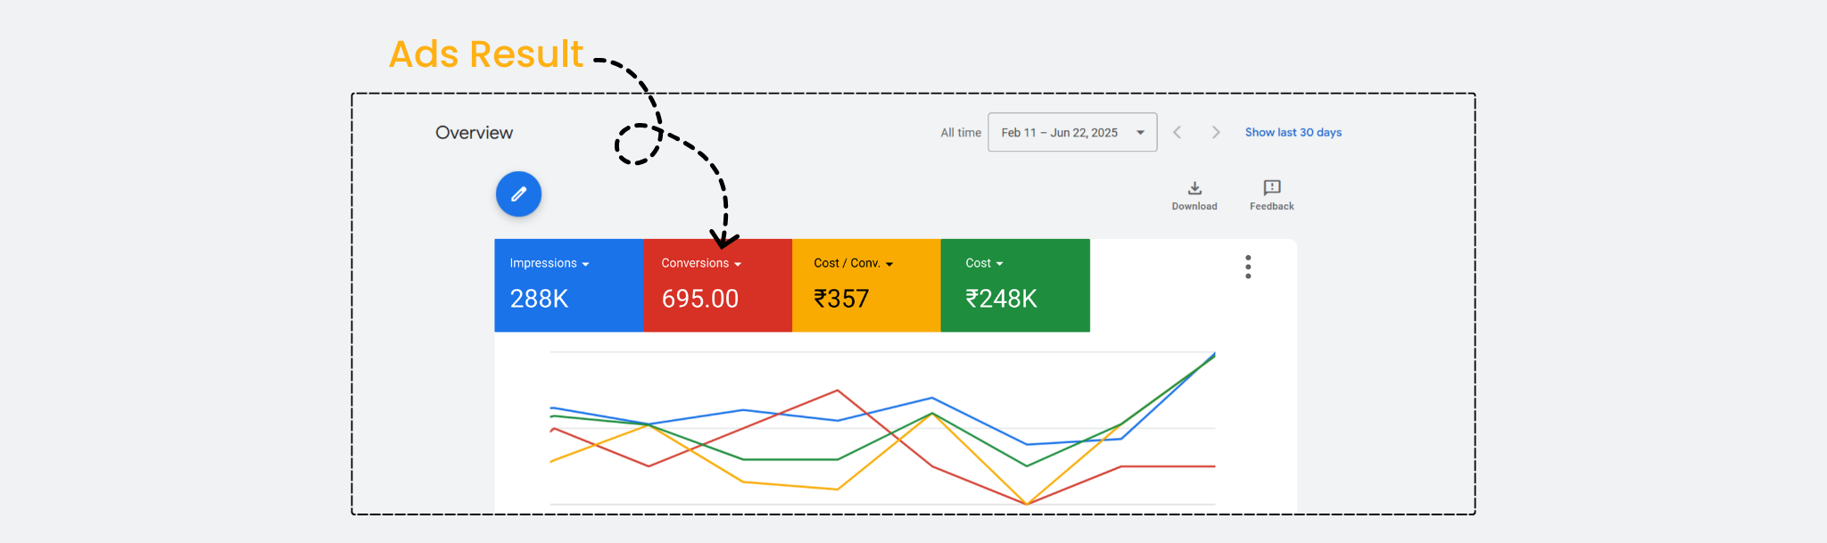Open the Feedback icon
Viewport: 1827px width, 543px height.
[x=1271, y=188]
